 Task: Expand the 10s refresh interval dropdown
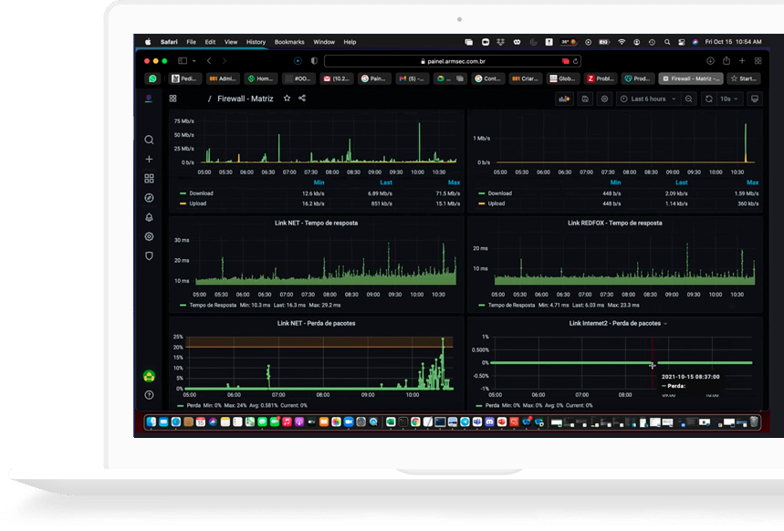[728, 99]
